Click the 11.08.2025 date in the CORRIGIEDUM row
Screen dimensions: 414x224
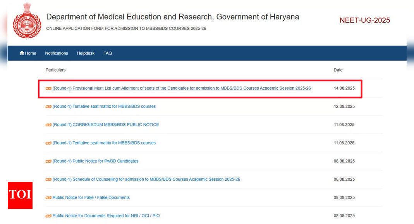tap(344, 124)
